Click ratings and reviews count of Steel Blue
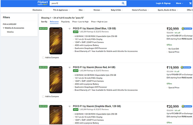193x125 pixels. tap(94, 32)
